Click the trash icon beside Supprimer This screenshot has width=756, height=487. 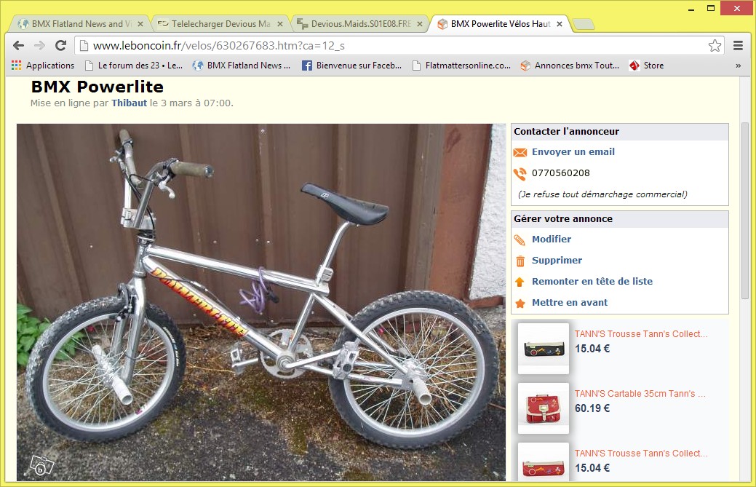tap(520, 261)
